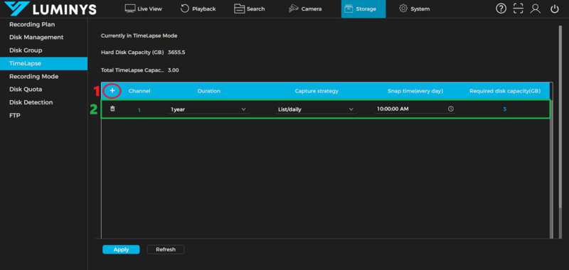This screenshot has height=270, width=569.
Task: Select Disk Group in sidebar
Action: (26, 50)
